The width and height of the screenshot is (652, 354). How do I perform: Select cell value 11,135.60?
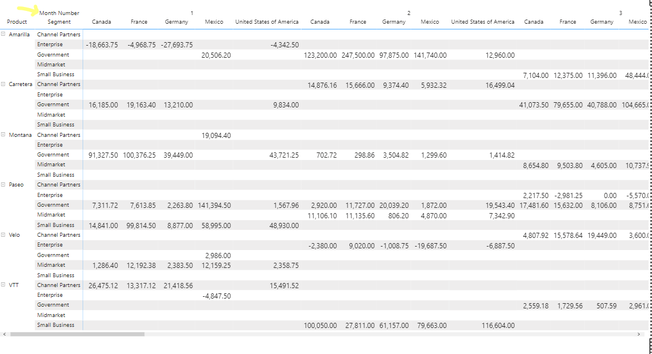(360, 216)
